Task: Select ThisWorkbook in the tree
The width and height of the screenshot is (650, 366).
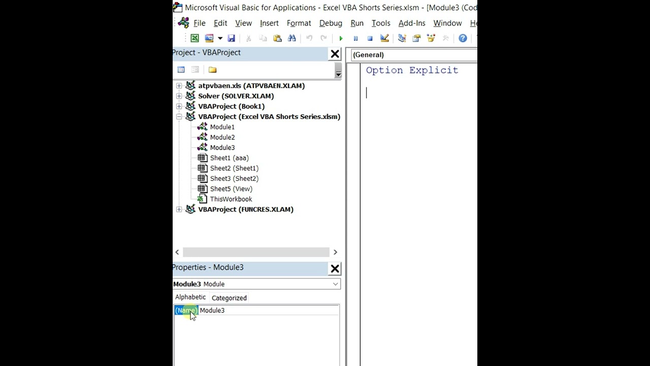Action: pos(231,199)
